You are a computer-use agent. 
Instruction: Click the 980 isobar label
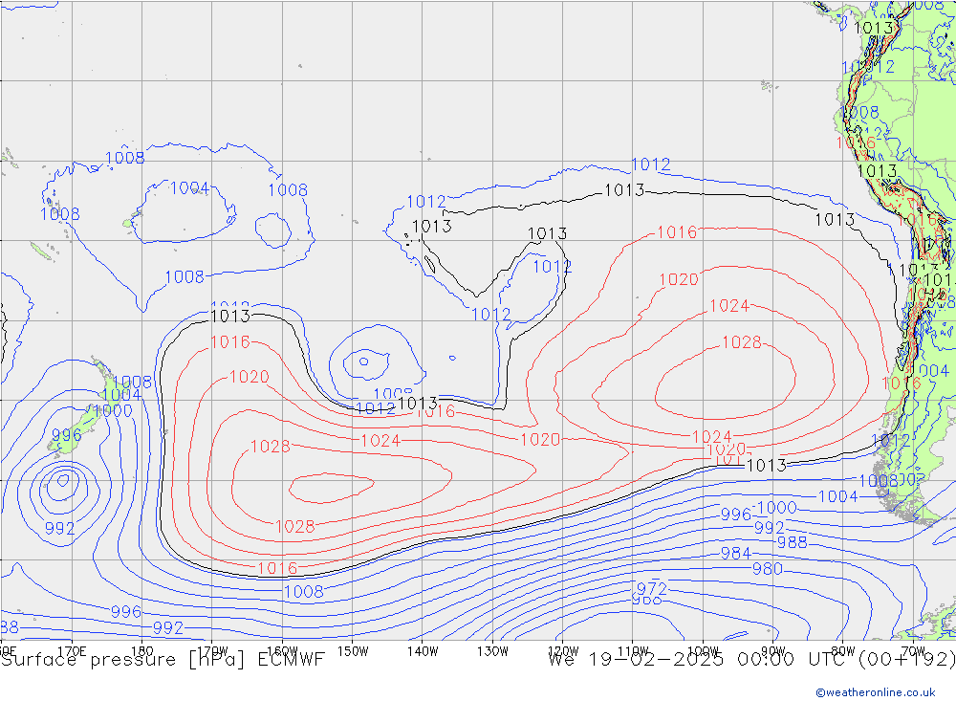click(x=767, y=569)
